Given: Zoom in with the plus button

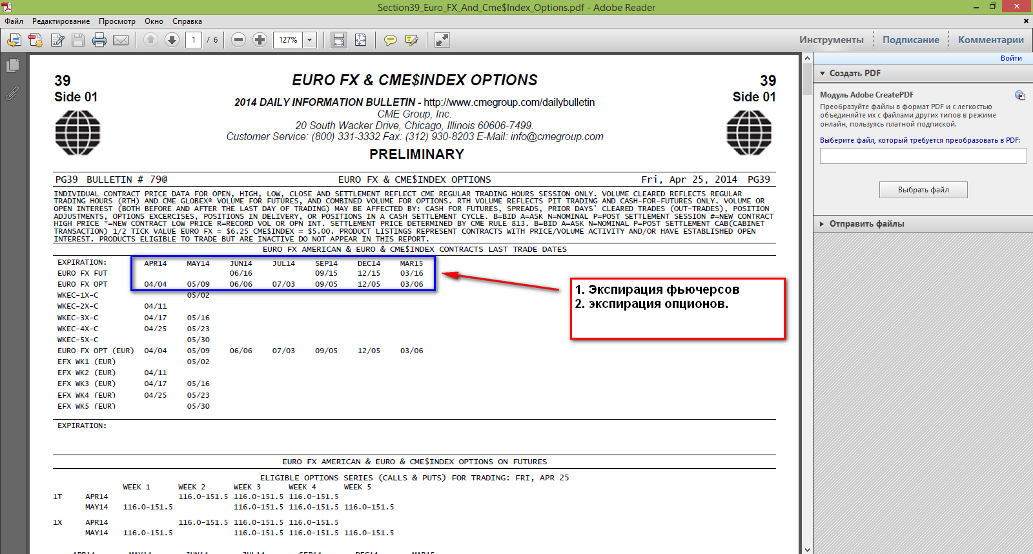Looking at the screenshot, I should [x=260, y=40].
